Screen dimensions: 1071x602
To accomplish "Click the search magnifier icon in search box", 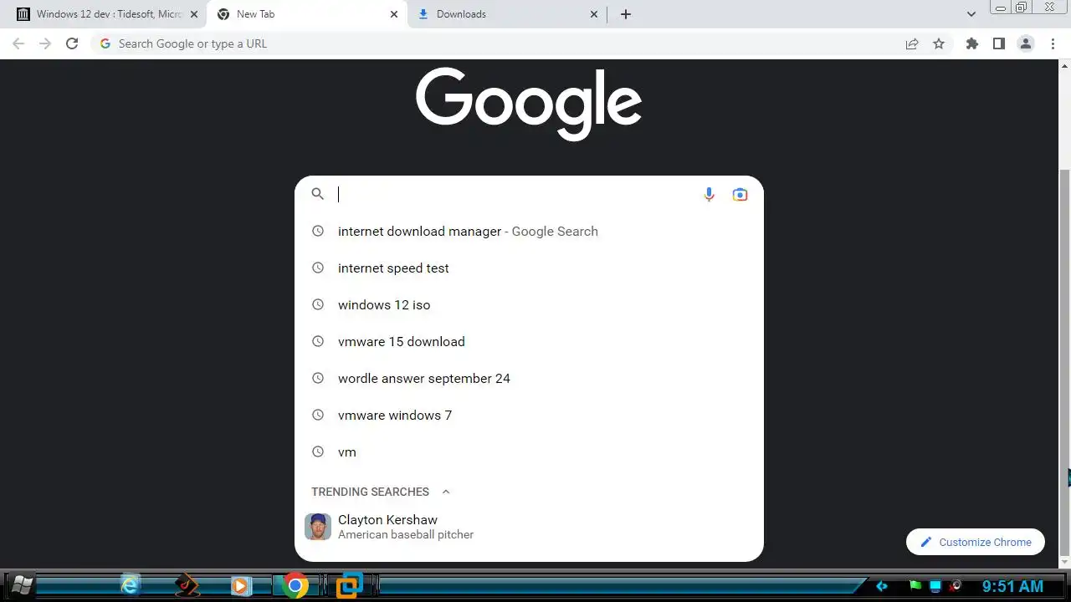I will [x=317, y=194].
